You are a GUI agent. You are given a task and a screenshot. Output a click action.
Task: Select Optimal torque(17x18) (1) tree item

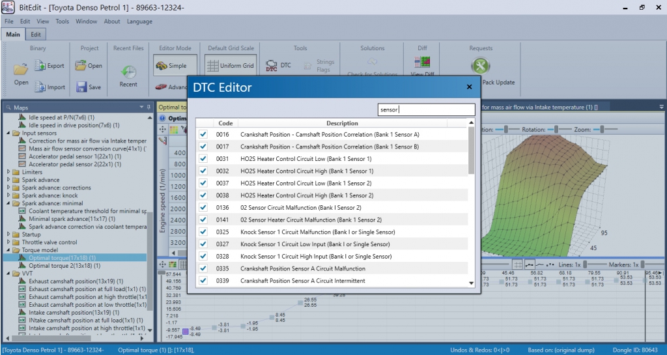(62, 258)
